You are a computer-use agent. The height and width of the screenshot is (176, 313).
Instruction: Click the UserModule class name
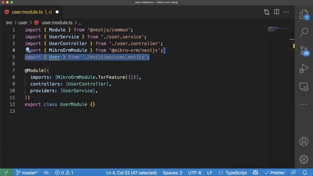pyautogui.click(x=73, y=104)
